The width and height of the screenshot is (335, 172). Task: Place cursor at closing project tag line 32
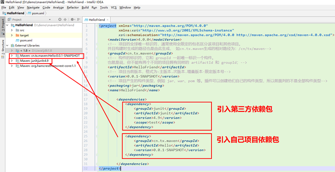click(110, 169)
